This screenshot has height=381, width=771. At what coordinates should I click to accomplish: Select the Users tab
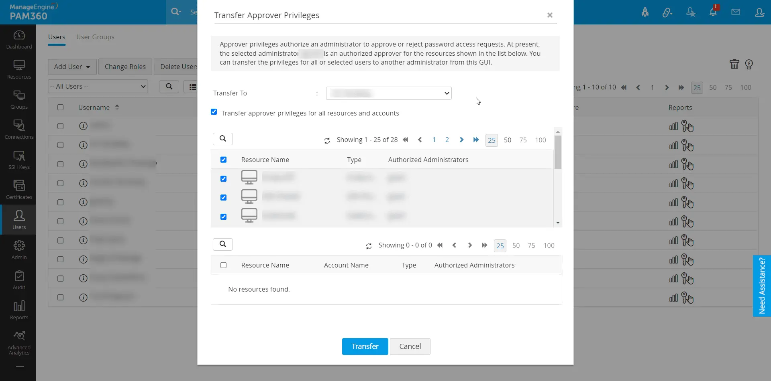click(56, 37)
